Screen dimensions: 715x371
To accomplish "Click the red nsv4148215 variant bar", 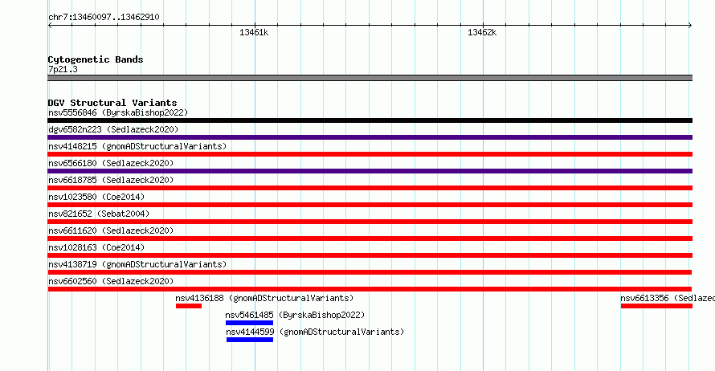I will pyautogui.click(x=370, y=154).
